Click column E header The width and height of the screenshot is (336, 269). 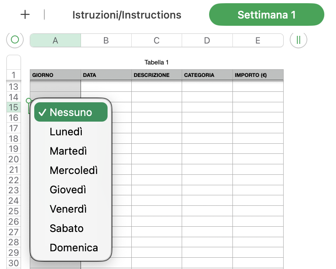(x=258, y=40)
